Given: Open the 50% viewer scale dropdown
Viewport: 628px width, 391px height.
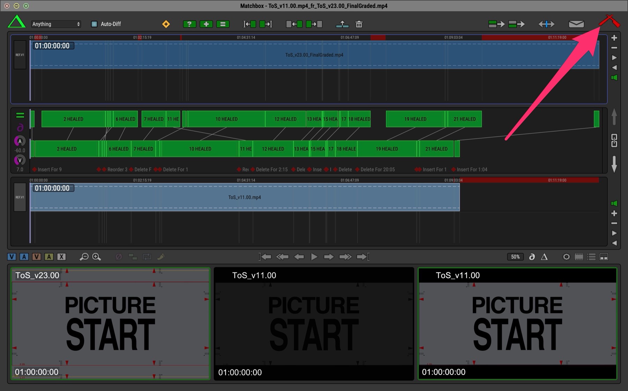Looking at the screenshot, I should (x=515, y=257).
